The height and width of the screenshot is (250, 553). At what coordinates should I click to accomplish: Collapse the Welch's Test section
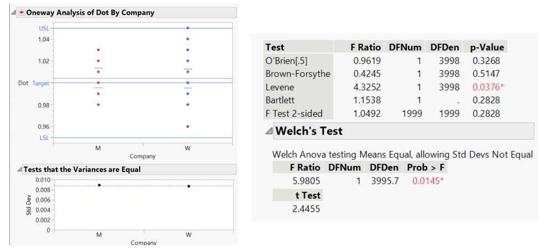[269, 131]
